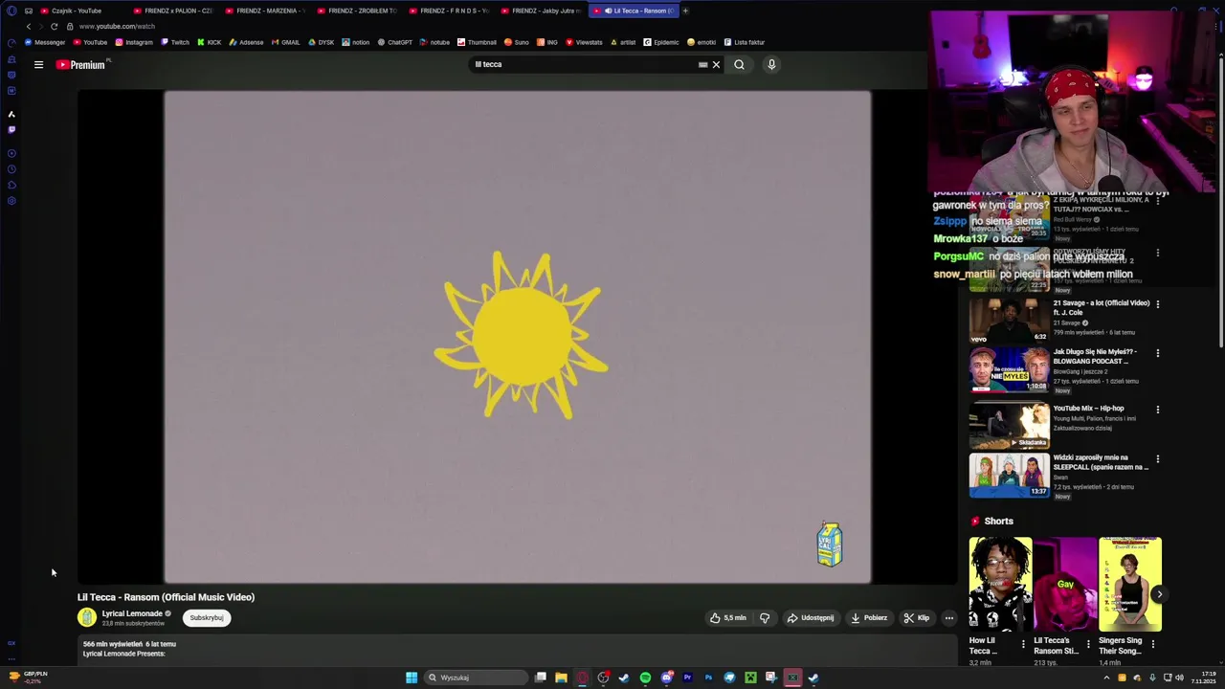The width and height of the screenshot is (1225, 689).
Task: Open options for SLEEPCALL video
Action: (x=1158, y=459)
